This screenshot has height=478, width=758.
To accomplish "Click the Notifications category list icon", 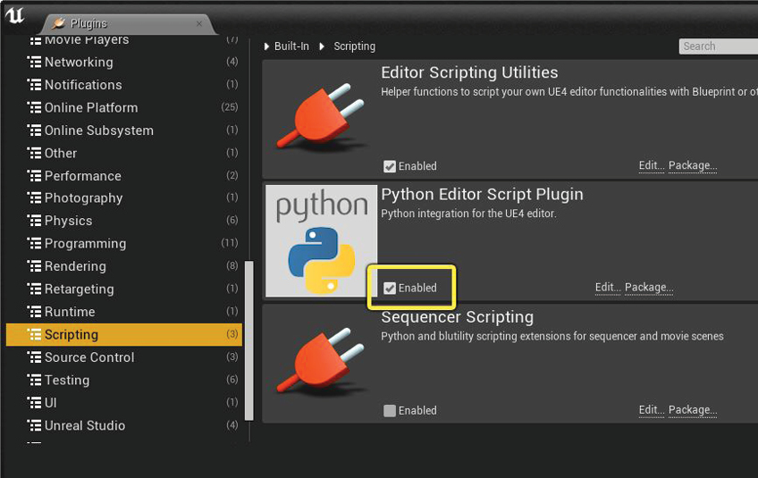I will [34, 85].
